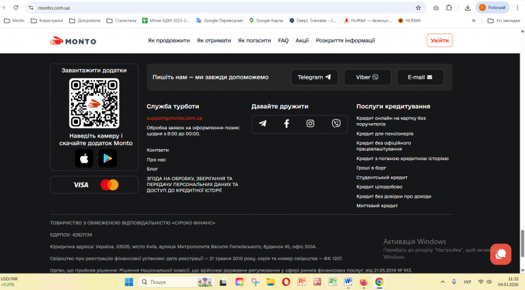
Task: Open the Про нас footer link
Action: 156,160
